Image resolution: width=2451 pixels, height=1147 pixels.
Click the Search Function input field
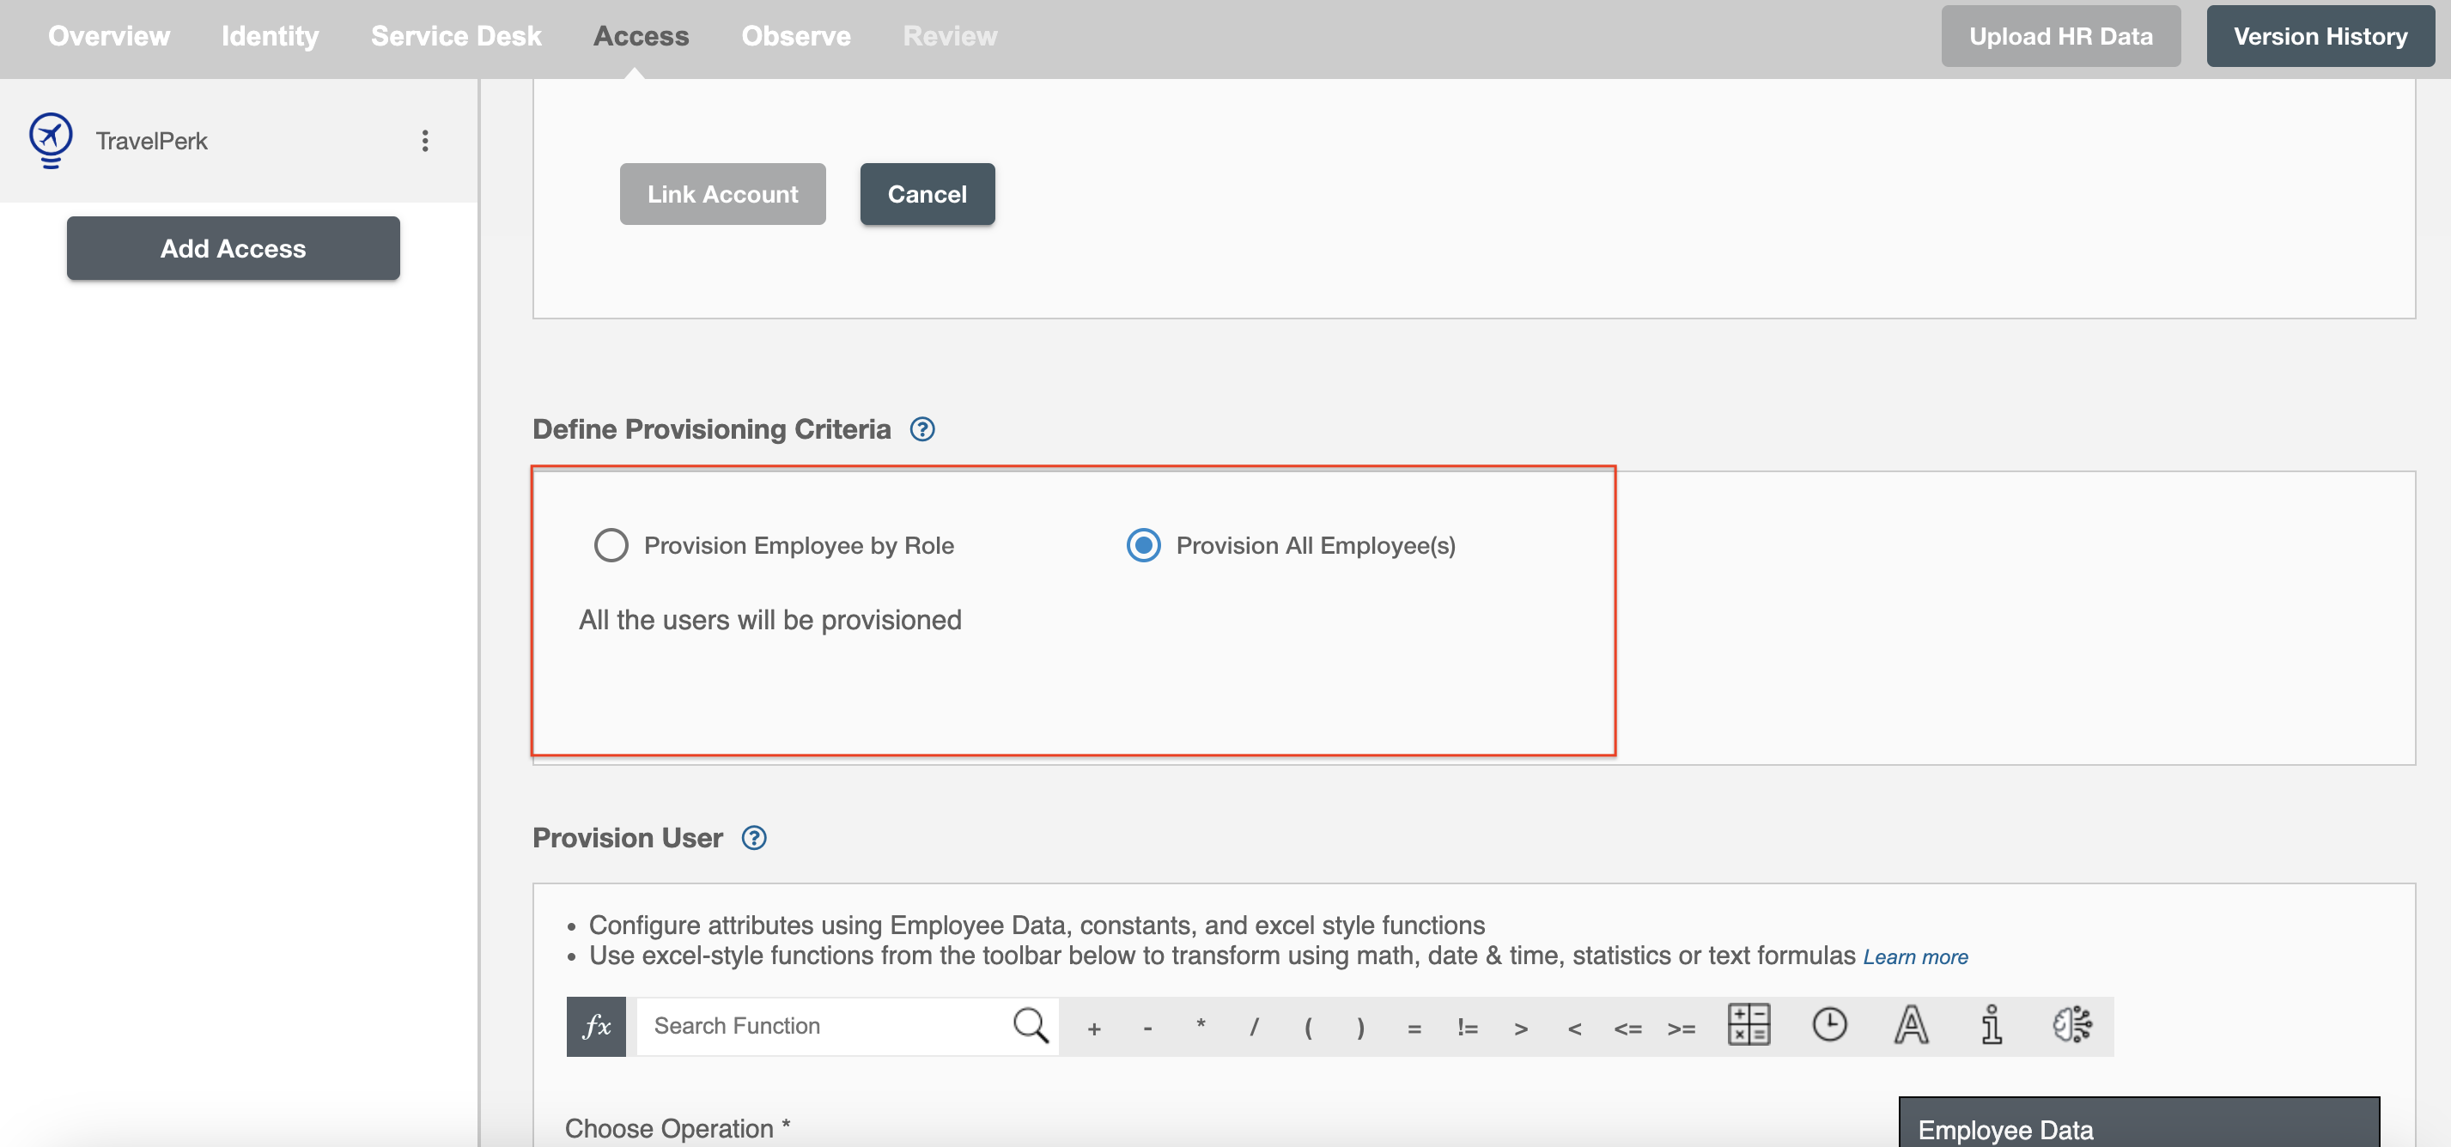click(819, 1027)
